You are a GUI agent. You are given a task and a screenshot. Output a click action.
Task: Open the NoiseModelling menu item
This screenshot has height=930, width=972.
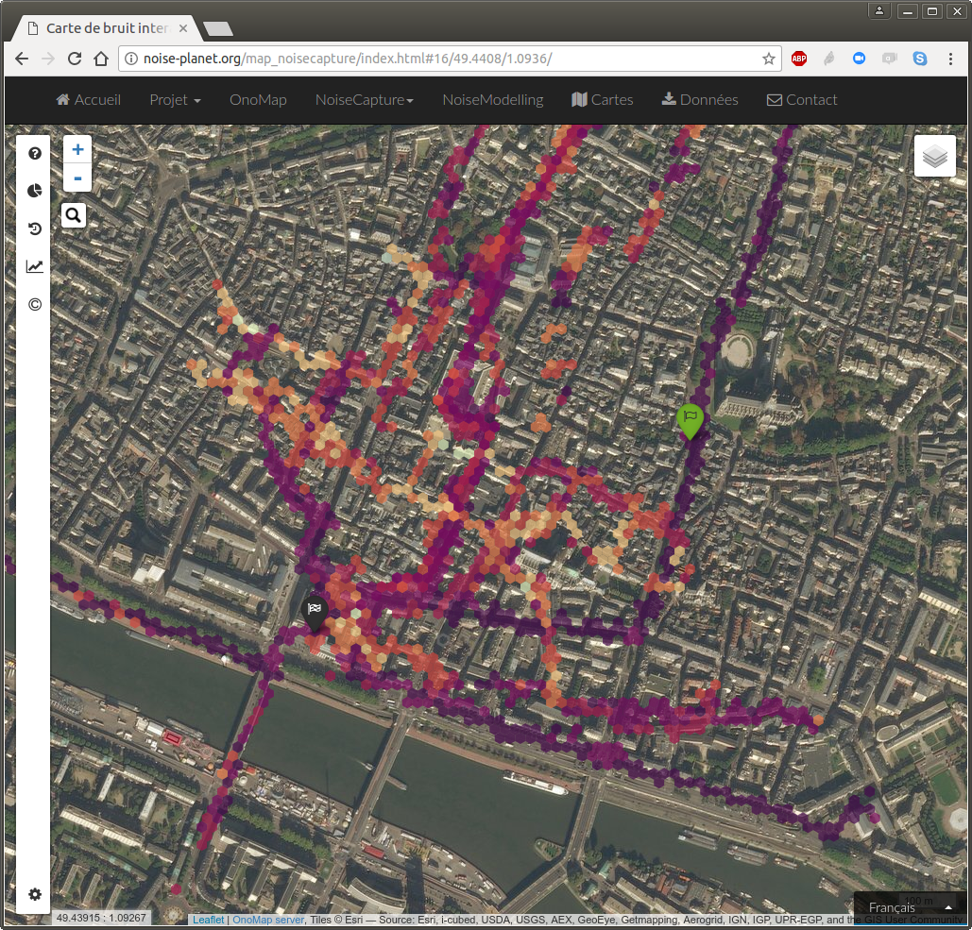[493, 100]
